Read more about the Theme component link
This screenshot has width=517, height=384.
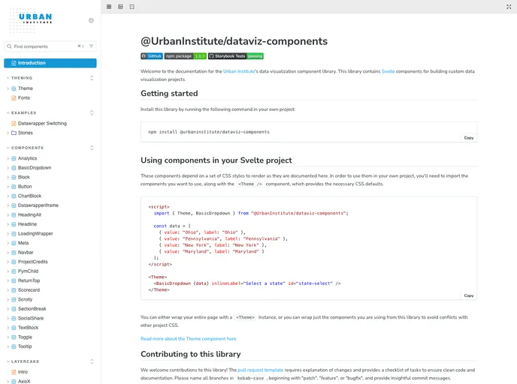189,339
